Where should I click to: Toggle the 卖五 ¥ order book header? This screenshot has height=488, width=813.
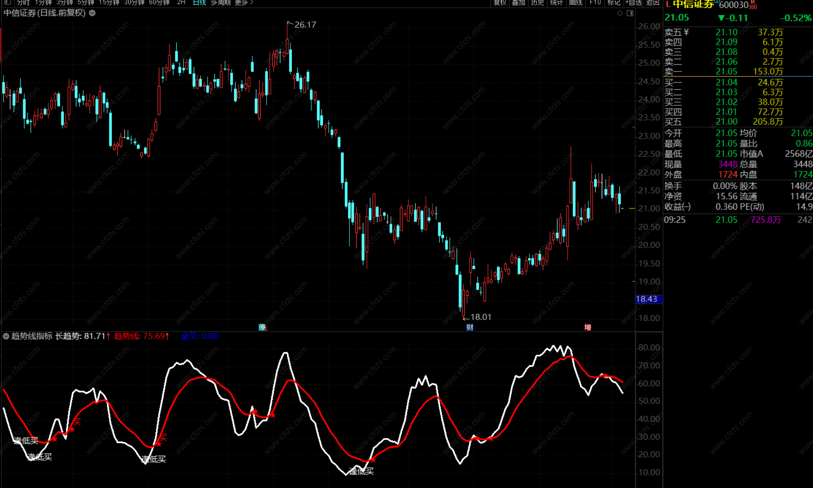tap(676, 32)
